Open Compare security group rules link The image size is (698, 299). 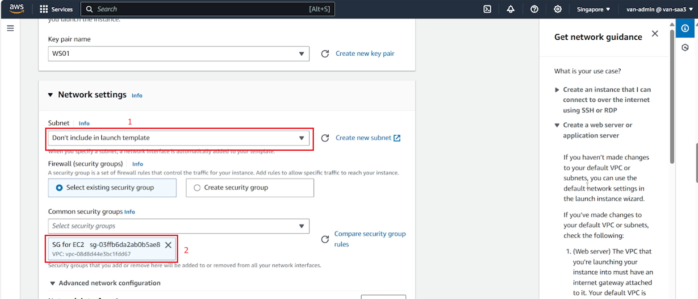[370, 239]
